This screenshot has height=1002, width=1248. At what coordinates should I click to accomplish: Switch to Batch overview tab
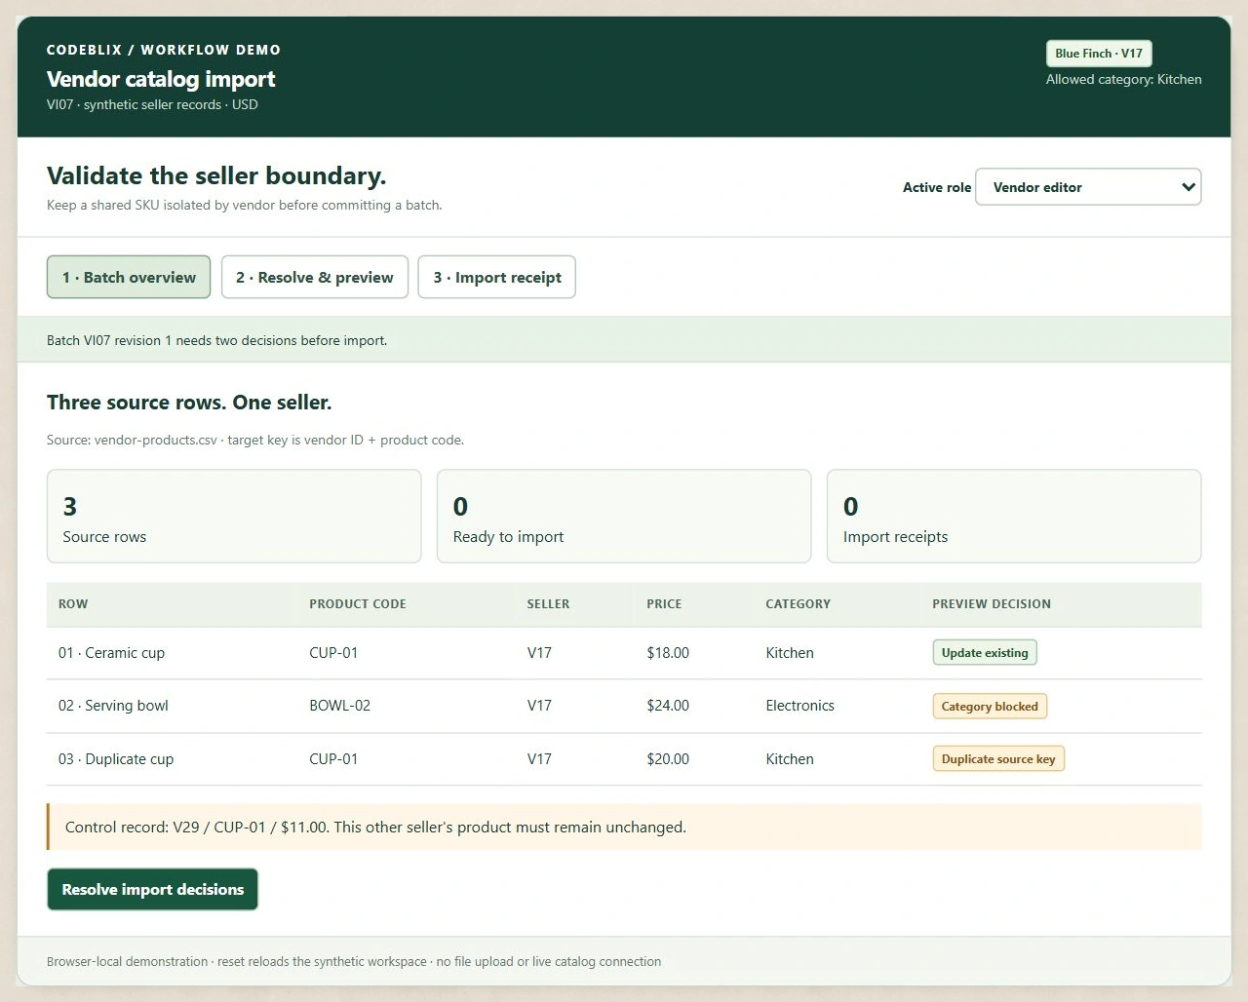tap(129, 277)
